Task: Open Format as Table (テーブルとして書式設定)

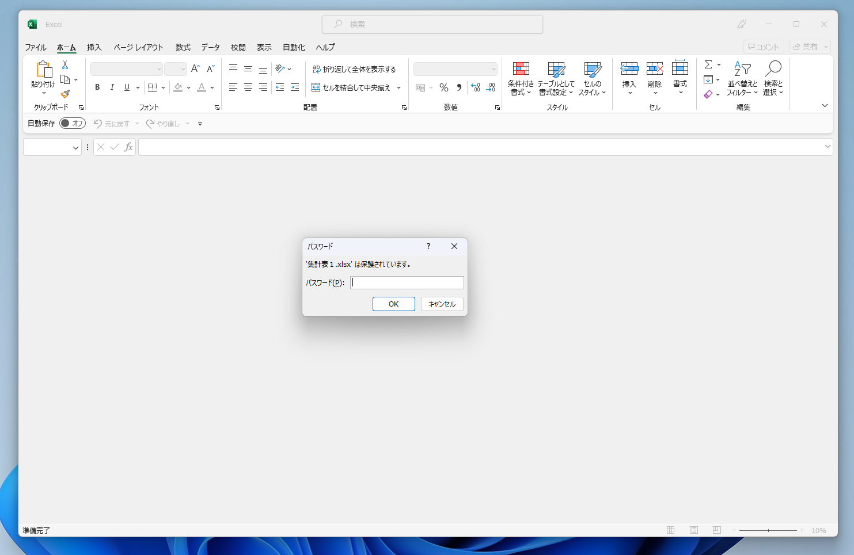Action: [x=556, y=79]
